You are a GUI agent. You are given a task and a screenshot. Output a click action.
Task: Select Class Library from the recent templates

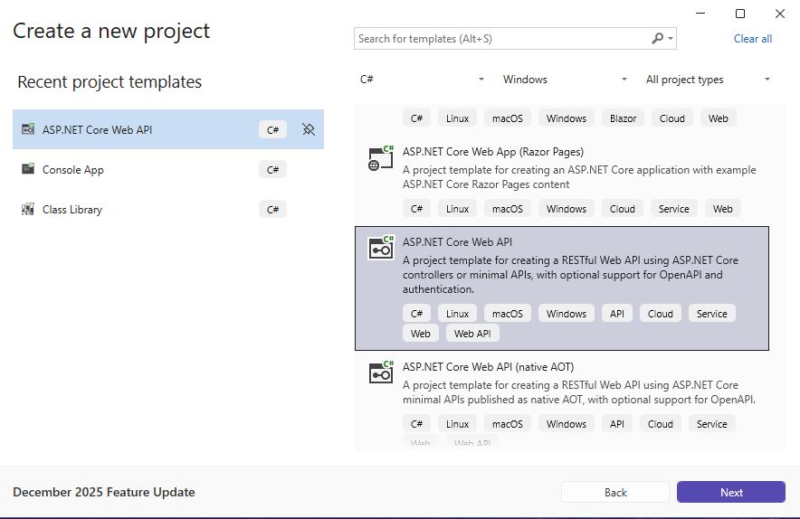168,210
